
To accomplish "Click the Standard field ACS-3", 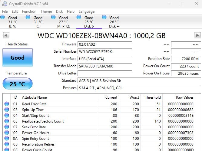I will click(x=139, y=81).
